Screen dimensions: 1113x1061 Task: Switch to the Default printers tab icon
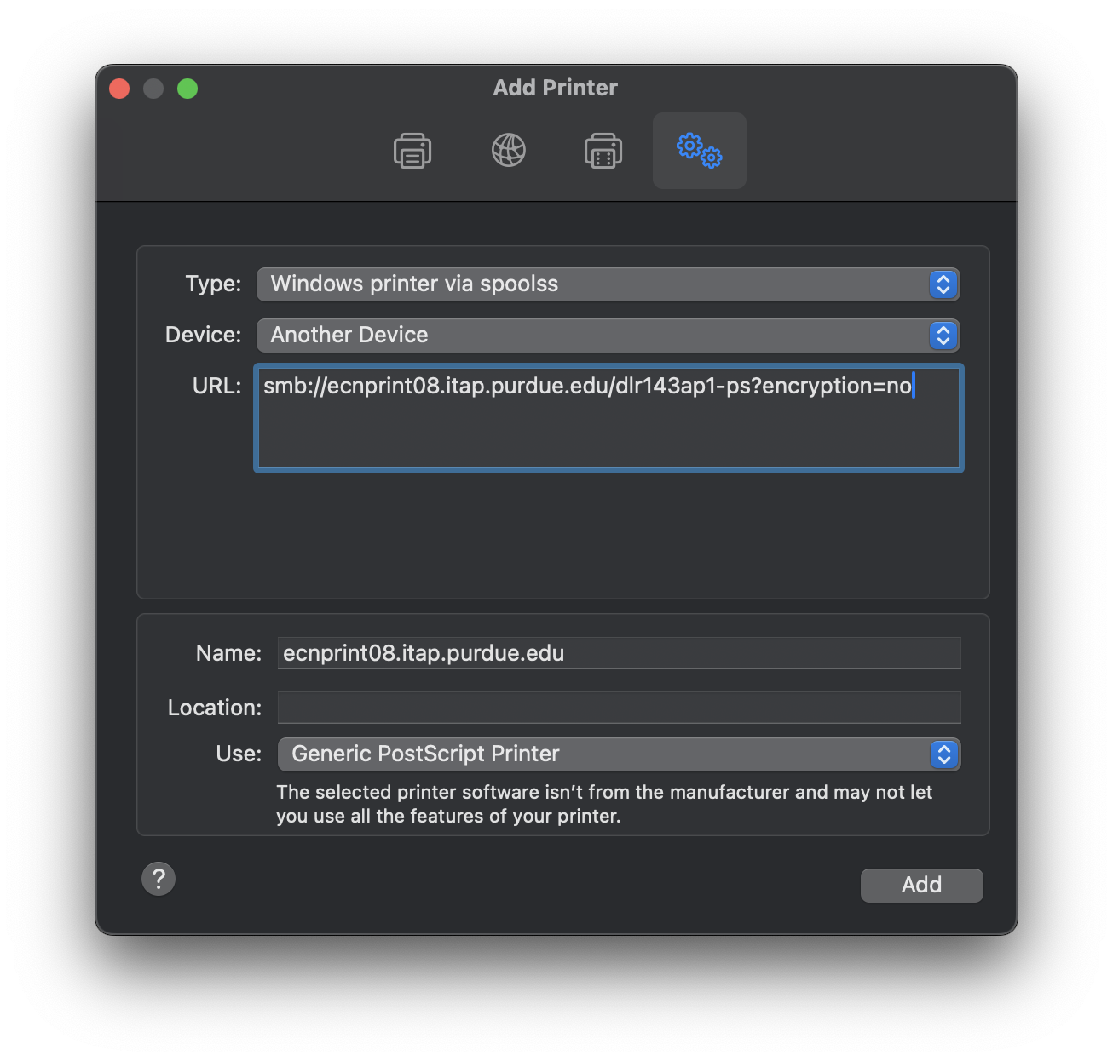tap(412, 151)
